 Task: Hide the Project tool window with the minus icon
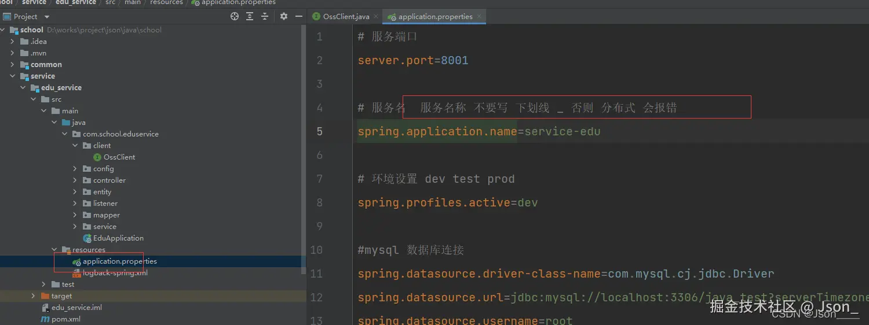(298, 17)
